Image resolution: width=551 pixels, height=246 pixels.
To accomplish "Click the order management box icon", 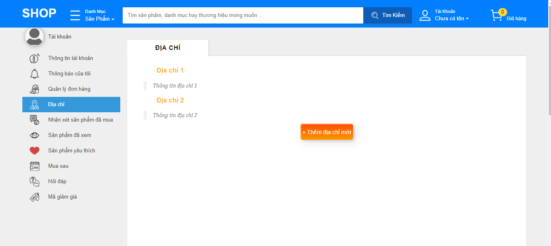I will point(35,89).
